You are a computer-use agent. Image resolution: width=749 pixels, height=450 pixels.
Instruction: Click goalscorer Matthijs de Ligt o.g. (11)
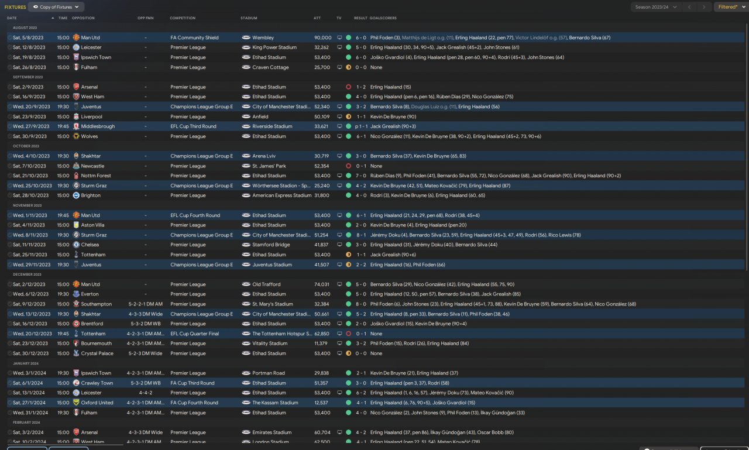pyautogui.click(x=428, y=37)
